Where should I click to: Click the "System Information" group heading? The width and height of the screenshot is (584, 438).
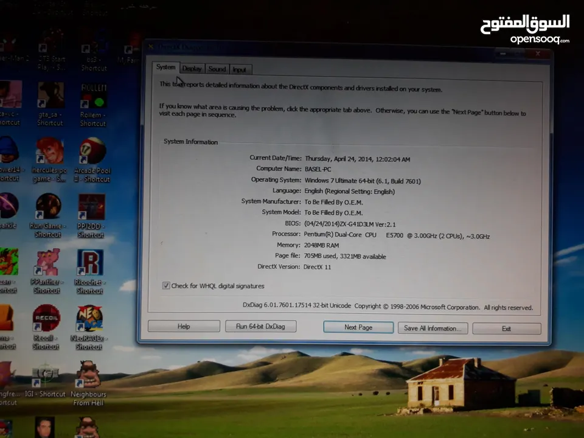tap(190, 142)
